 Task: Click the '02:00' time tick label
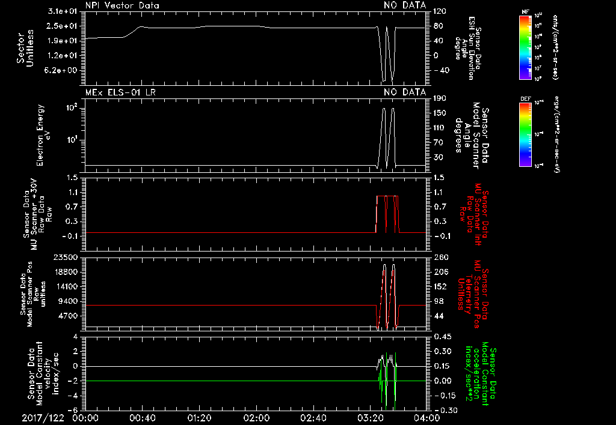tap(256, 418)
